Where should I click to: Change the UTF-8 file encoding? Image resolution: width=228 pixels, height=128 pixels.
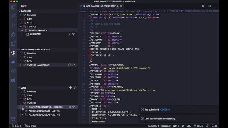176,126
